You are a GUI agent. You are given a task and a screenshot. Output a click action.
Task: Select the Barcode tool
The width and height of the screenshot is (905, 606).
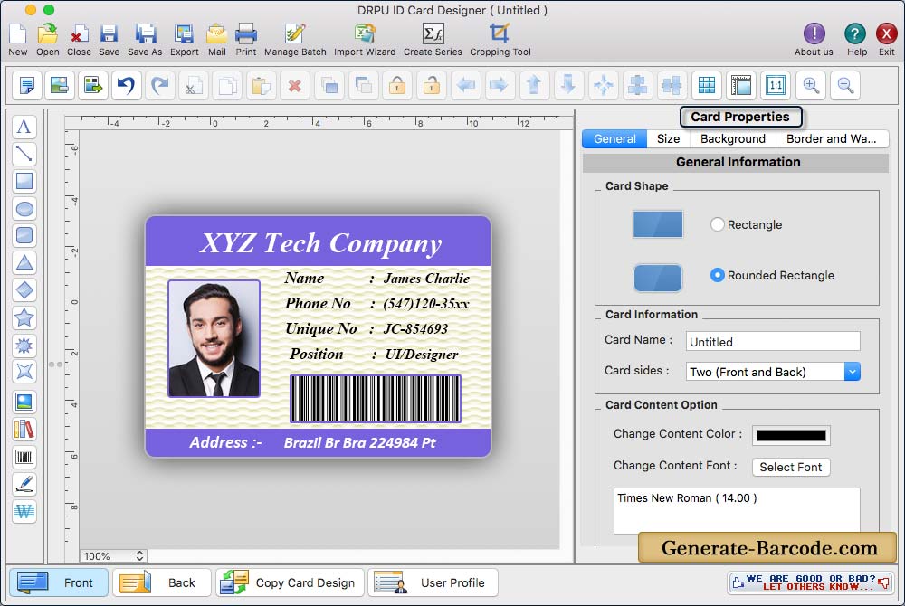(x=24, y=457)
